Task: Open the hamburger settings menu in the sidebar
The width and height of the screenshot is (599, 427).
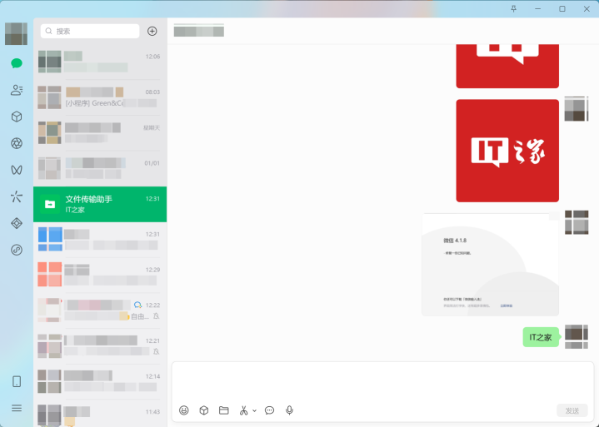Action: (x=17, y=409)
